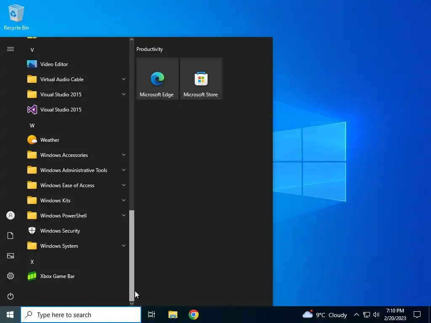This screenshot has height=323, width=431.
Task: Open the Video Editor app icon
Action: point(32,64)
